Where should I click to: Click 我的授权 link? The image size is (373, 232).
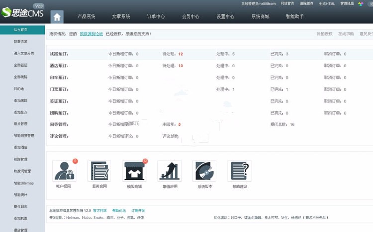pos(324,34)
